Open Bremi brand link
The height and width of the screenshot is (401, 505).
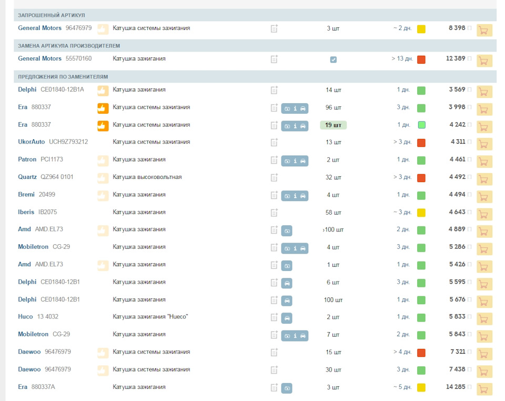pyautogui.click(x=26, y=195)
